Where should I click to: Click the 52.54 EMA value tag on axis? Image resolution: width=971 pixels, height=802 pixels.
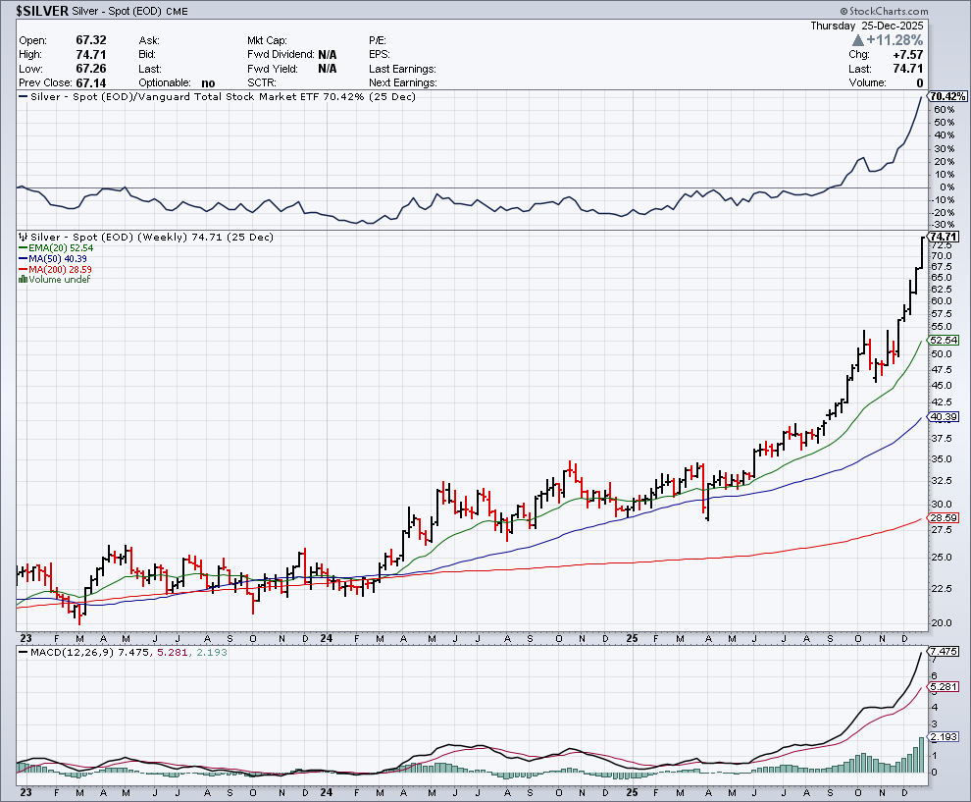click(944, 340)
